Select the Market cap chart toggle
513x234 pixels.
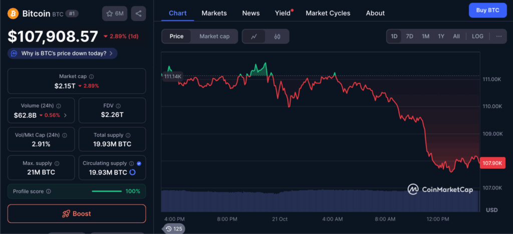[214, 36]
